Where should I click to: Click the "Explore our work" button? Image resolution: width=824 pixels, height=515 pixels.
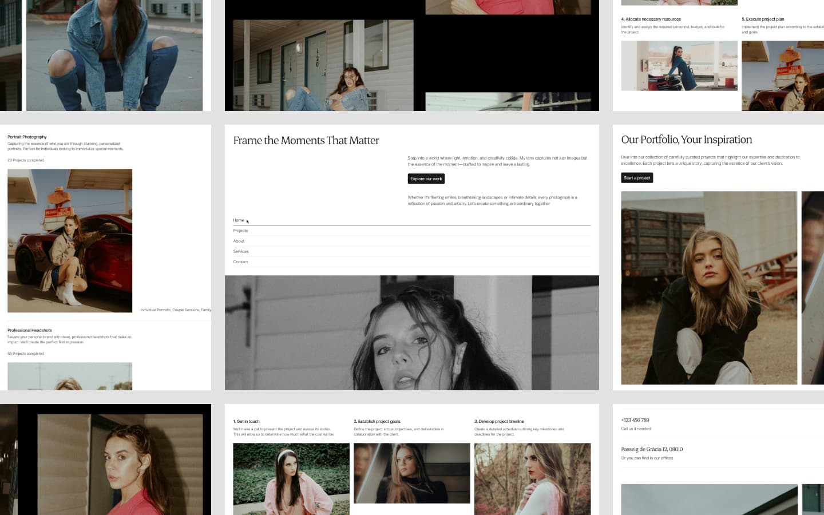pyautogui.click(x=426, y=179)
